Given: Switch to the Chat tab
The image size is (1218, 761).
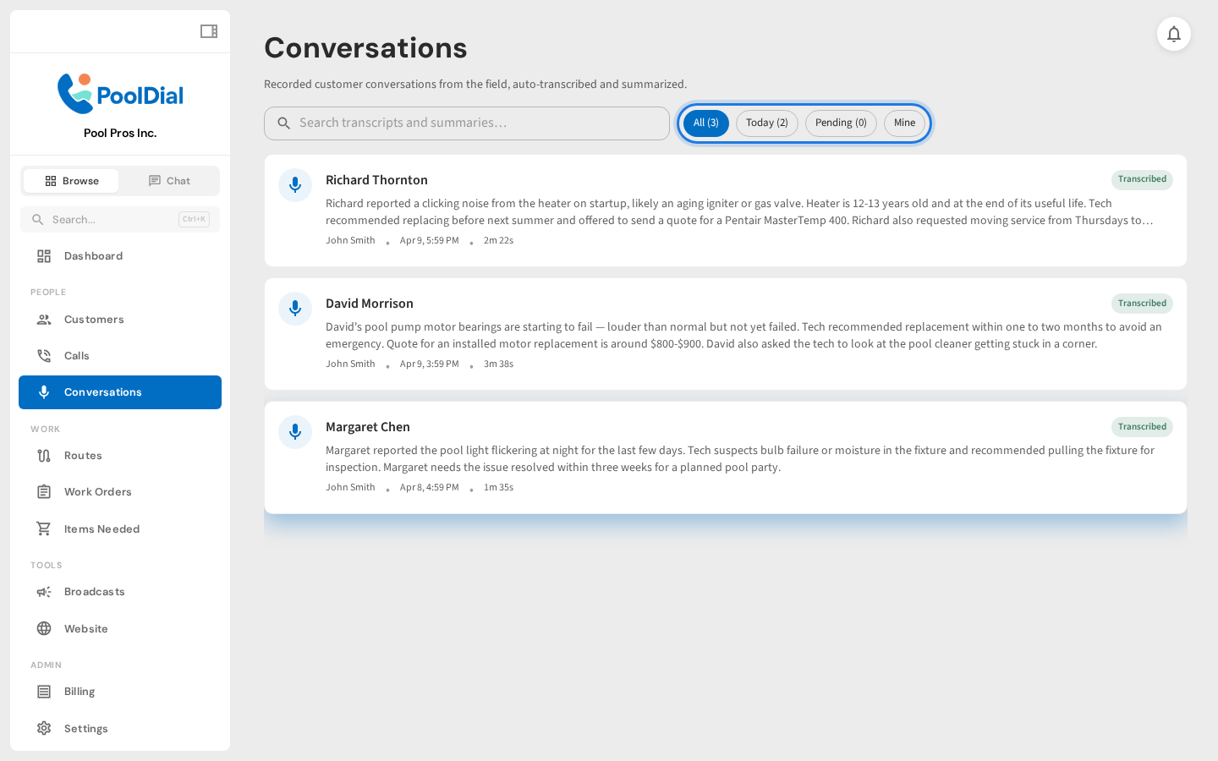Looking at the screenshot, I should [x=169, y=180].
